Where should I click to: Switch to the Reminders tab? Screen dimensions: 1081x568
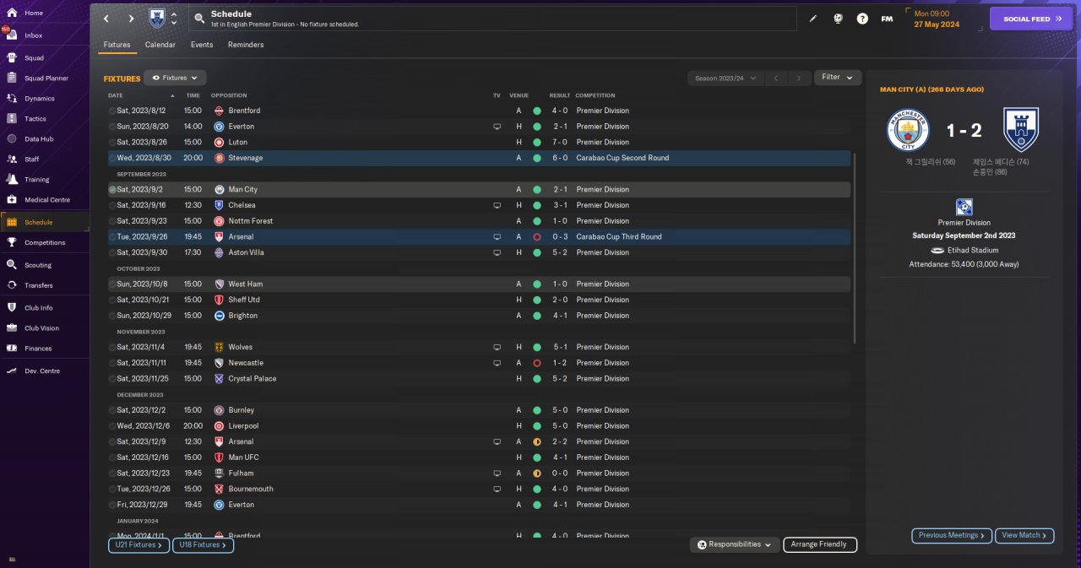click(246, 45)
